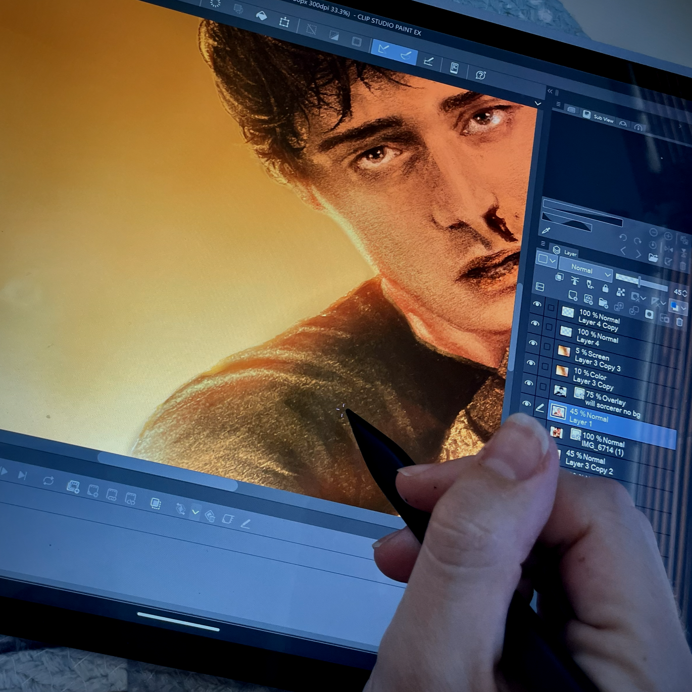
Task: Toggle the timeline Loop playback icon
Action: coord(48,480)
